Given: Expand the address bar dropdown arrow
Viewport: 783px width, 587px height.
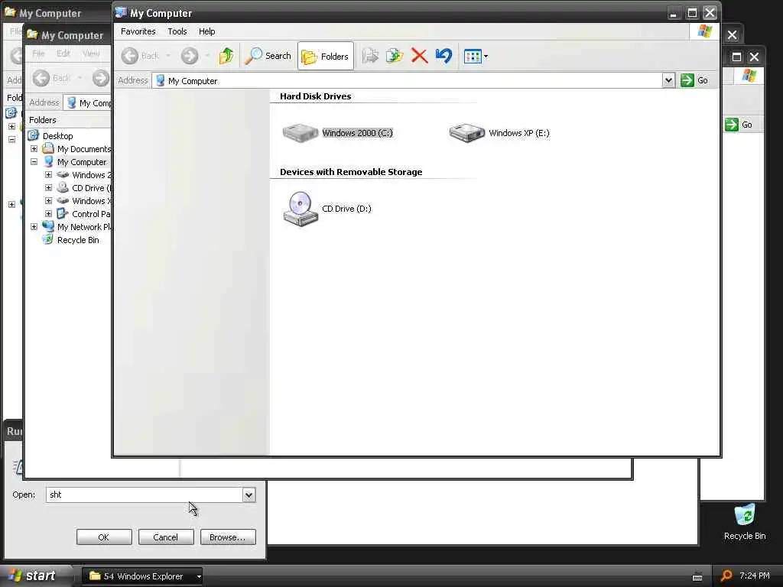Looking at the screenshot, I should pos(668,80).
